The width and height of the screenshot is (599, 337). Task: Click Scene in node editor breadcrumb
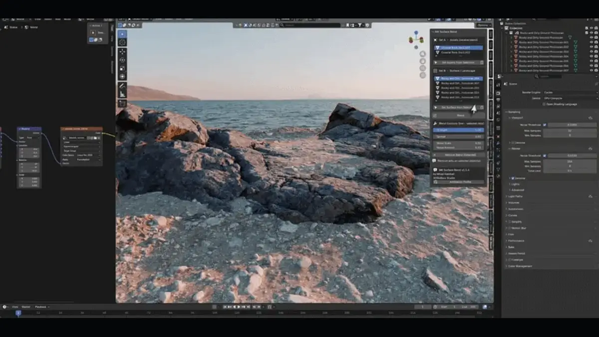click(x=13, y=27)
